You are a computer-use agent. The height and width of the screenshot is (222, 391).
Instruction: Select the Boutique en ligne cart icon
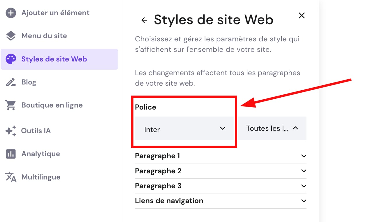coord(10,105)
